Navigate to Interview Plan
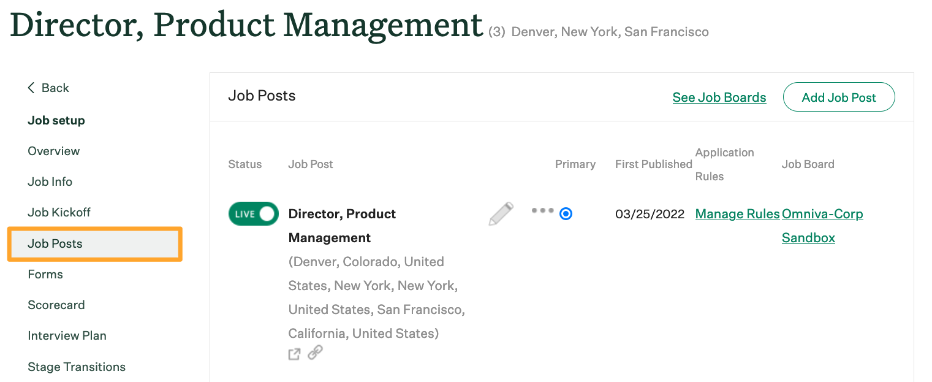 pos(67,335)
